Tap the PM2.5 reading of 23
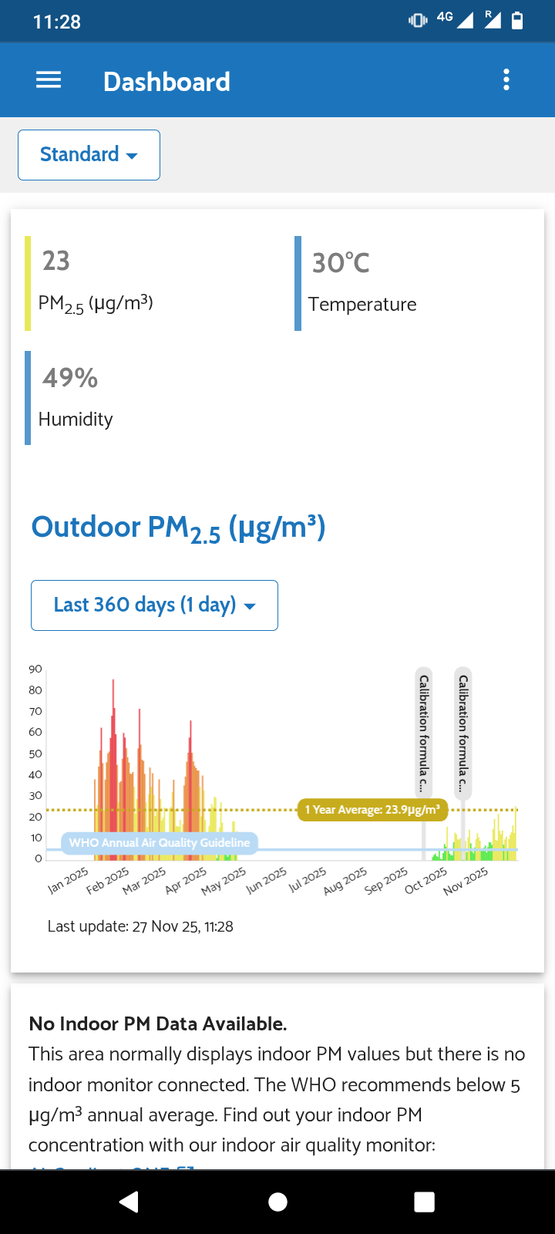The width and height of the screenshot is (555, 1234). pos(56,261)
